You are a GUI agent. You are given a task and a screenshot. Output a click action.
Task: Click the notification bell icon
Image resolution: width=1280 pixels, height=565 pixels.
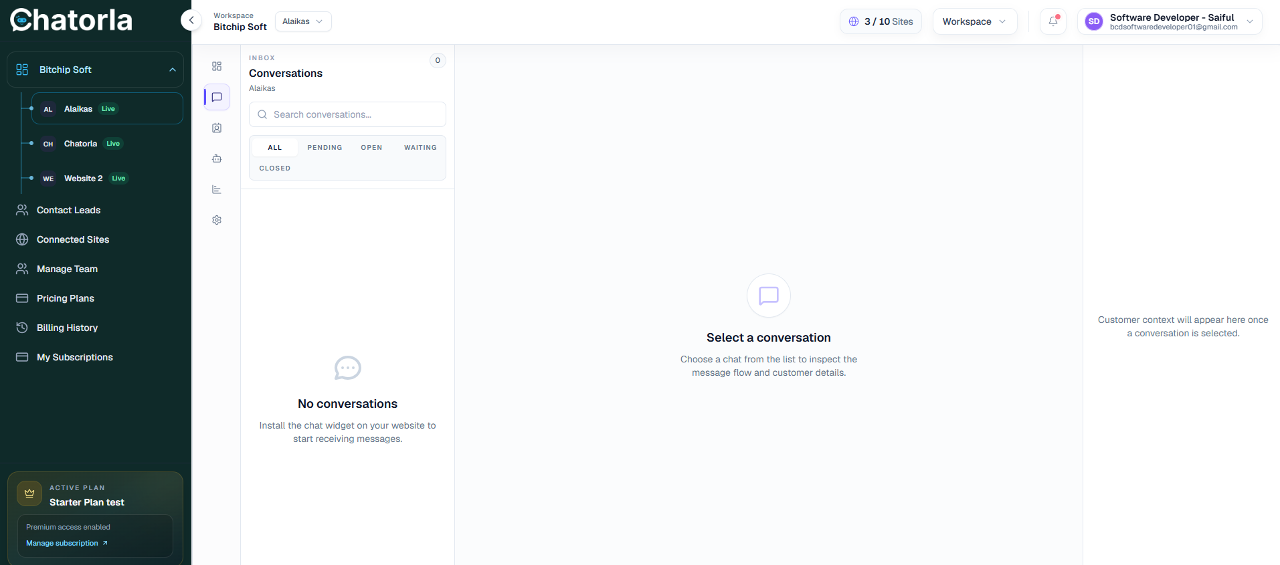point(1053,21)
